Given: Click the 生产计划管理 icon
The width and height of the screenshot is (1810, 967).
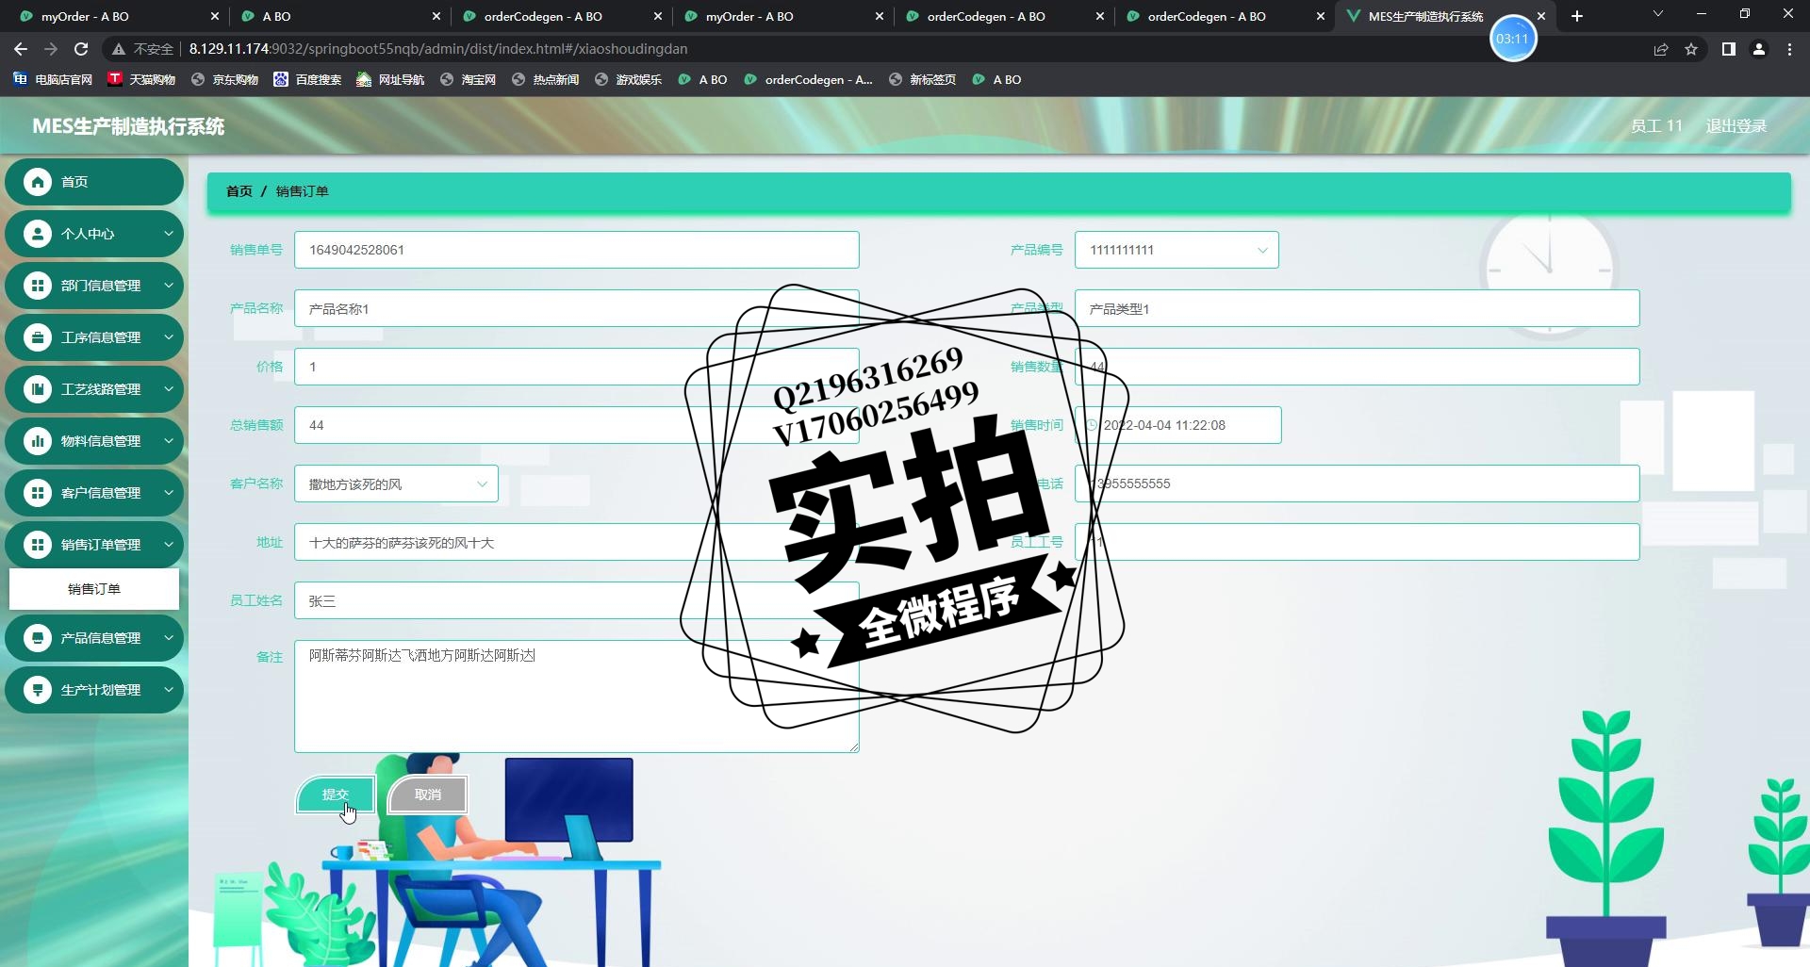Looking at the screenshot, I should 38,690.
